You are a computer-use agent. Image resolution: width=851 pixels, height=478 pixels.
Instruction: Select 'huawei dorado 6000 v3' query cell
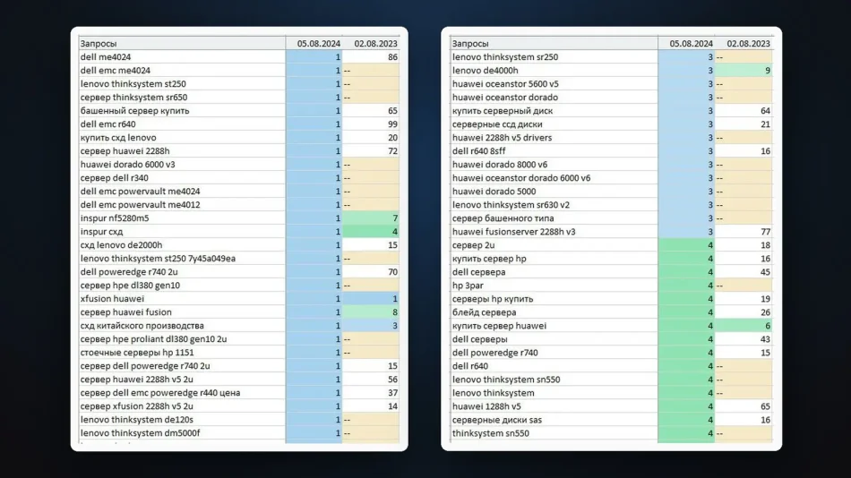point(183,165)
